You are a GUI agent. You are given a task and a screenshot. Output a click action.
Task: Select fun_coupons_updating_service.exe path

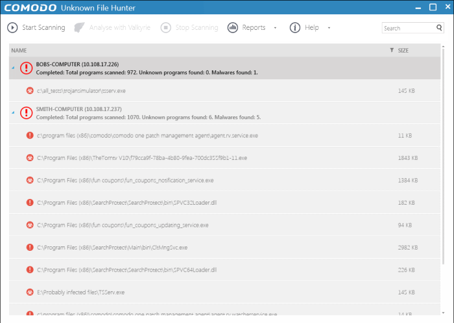click(123, 226)
